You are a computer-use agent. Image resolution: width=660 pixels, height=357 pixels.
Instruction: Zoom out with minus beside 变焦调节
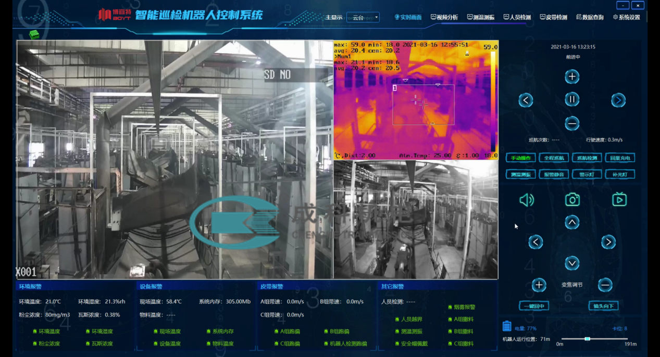coord(605,285)
